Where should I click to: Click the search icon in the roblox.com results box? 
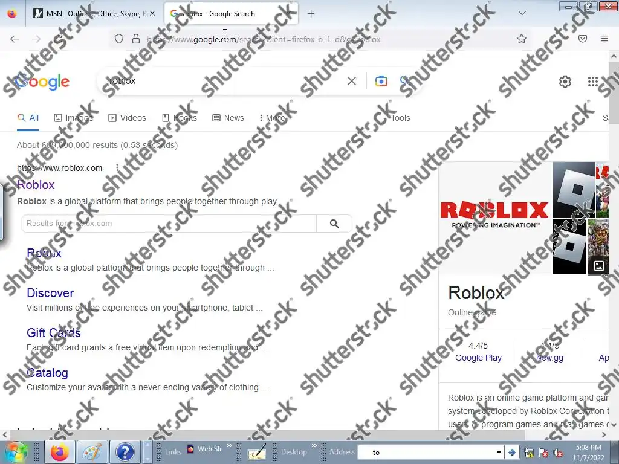tap(334, 224)
